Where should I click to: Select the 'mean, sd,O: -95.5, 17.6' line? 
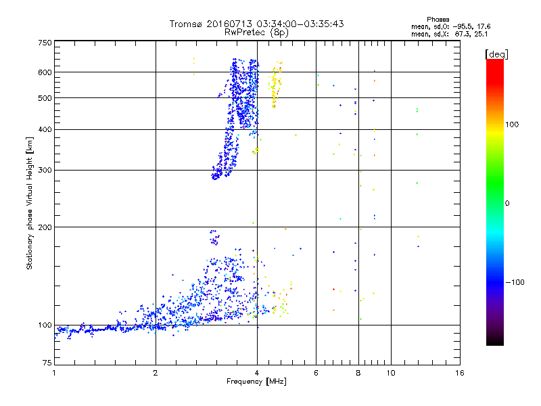450,26
